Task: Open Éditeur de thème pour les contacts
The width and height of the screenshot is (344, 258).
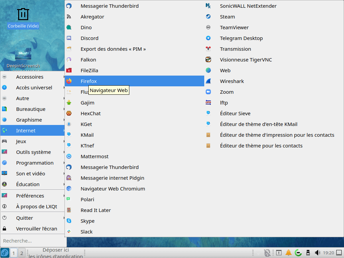Action: (274, 146)
